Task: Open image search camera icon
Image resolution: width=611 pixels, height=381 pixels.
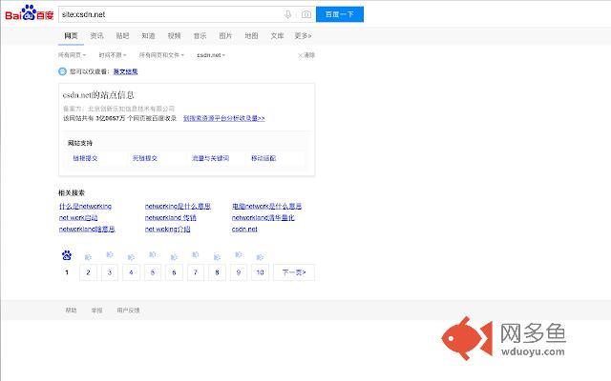Action: pyautogui.click(x=306, y=14)
